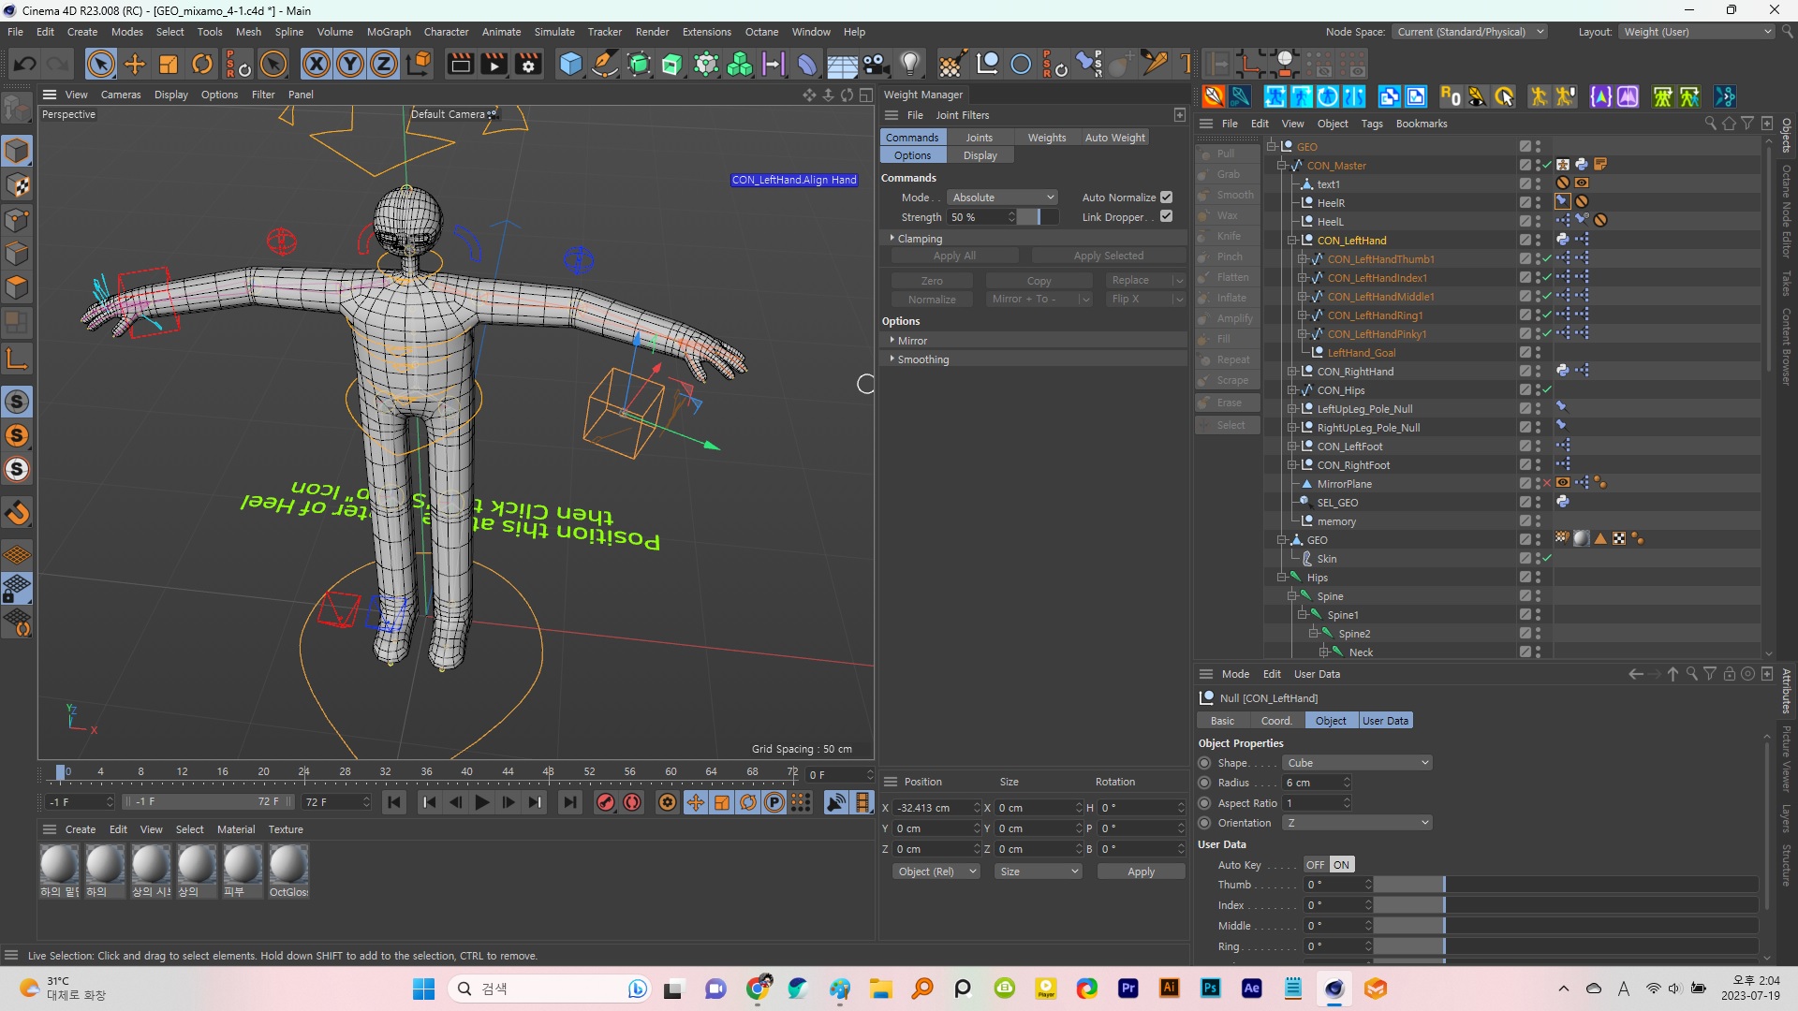
Task: Open the Simulate menu
Action: [554, 32]
